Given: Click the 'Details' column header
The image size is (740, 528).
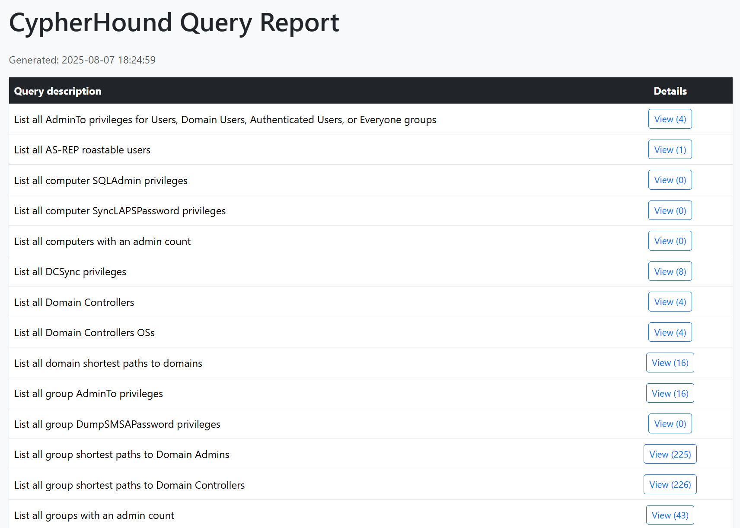Looking at the screenshot, I should [670, 91].
